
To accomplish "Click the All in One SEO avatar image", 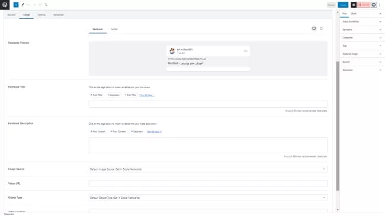I will [x=172, y=51].
